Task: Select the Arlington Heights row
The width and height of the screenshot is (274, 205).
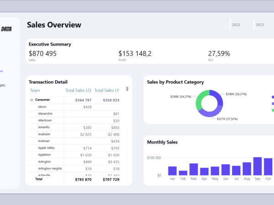Action: pyautogui.click(x=74, y=169)
